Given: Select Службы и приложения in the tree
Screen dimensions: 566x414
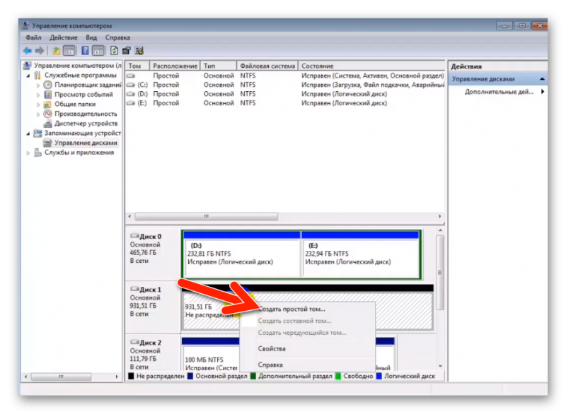Looking at the screenshot, I should pos(79,153).
